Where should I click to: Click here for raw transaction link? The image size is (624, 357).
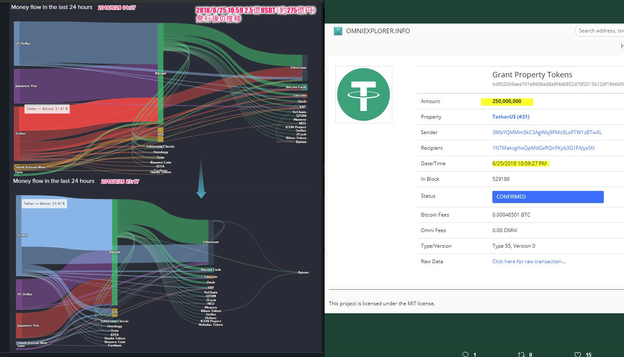point(529,261)
